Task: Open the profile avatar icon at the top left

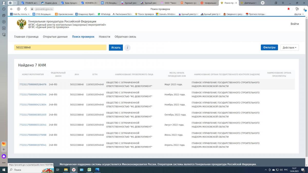Action: tap(4, 3)
